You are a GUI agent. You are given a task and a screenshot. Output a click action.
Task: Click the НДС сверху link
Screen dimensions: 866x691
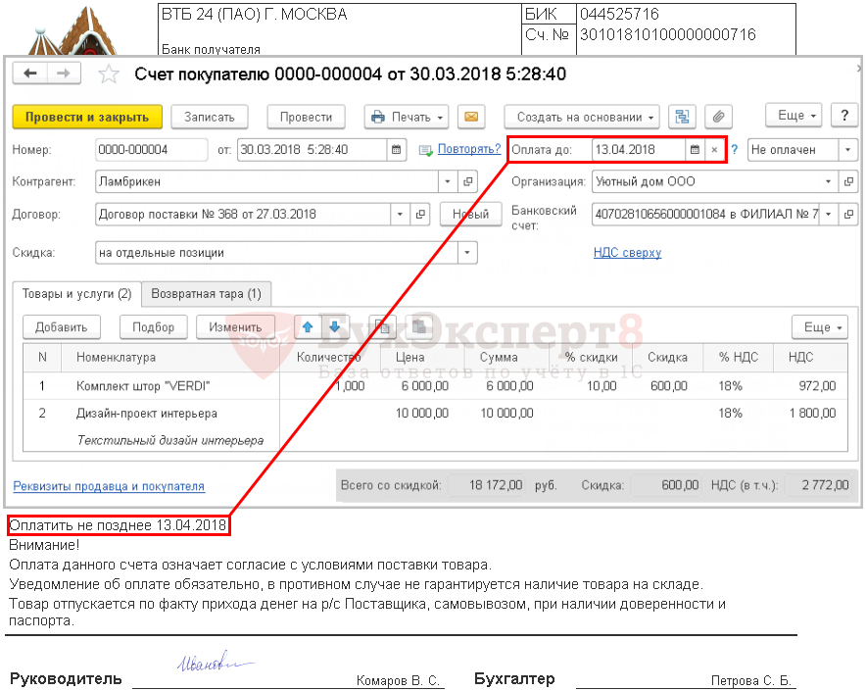[x=627, y=253]
